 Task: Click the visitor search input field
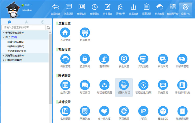pyautogui.click(x=23, y=27)
